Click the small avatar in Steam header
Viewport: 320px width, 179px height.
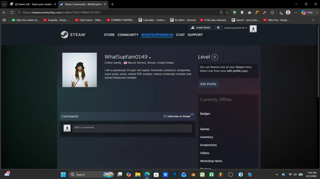tap(253, 29)
